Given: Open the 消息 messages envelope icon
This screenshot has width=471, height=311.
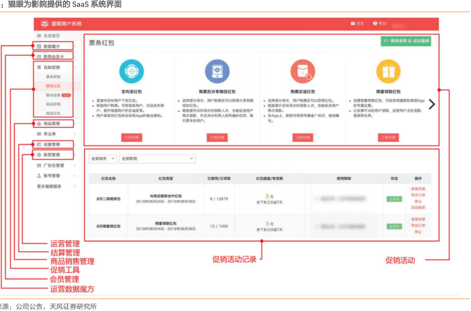Looking at the screenshot, I should tap(353, 23).
